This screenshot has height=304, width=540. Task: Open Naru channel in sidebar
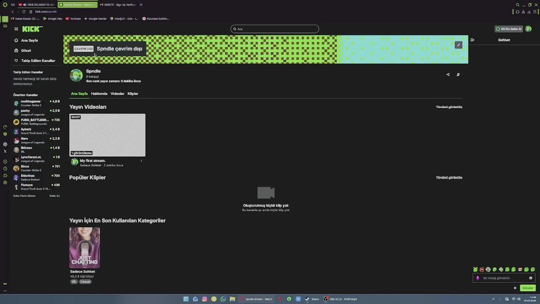(x=36, y=140)
